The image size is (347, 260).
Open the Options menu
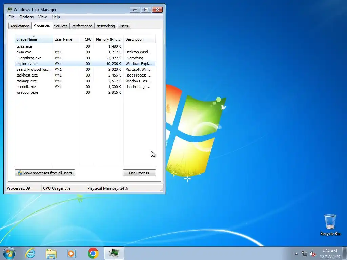point(26,17)
